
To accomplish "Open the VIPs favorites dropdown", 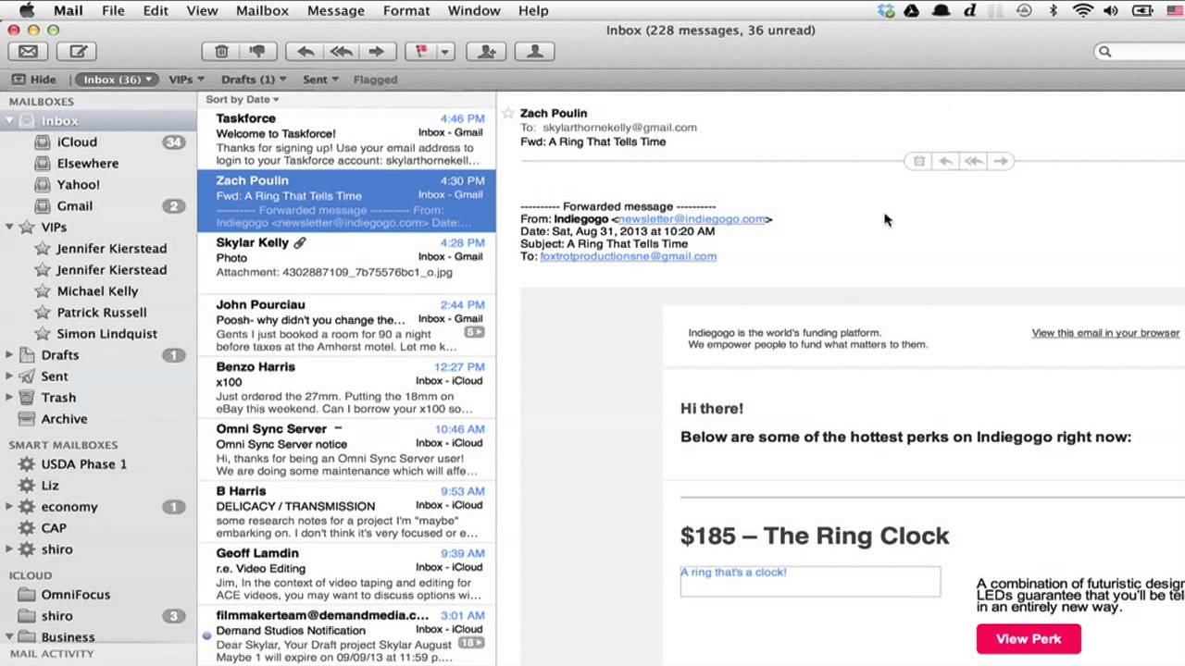I will click(186, 80).
